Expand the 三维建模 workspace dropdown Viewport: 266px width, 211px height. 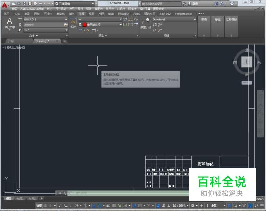click(95, 4)
